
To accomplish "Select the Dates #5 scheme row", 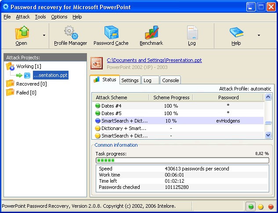I will pos(178,113).
